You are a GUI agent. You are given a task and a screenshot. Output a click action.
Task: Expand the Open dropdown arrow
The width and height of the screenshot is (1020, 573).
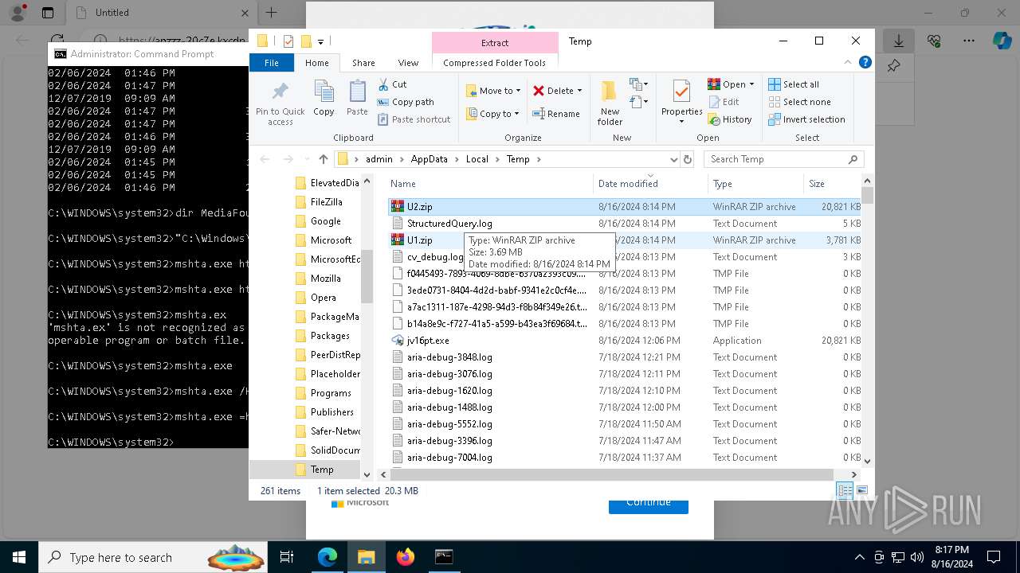click(x=751, y=84)
